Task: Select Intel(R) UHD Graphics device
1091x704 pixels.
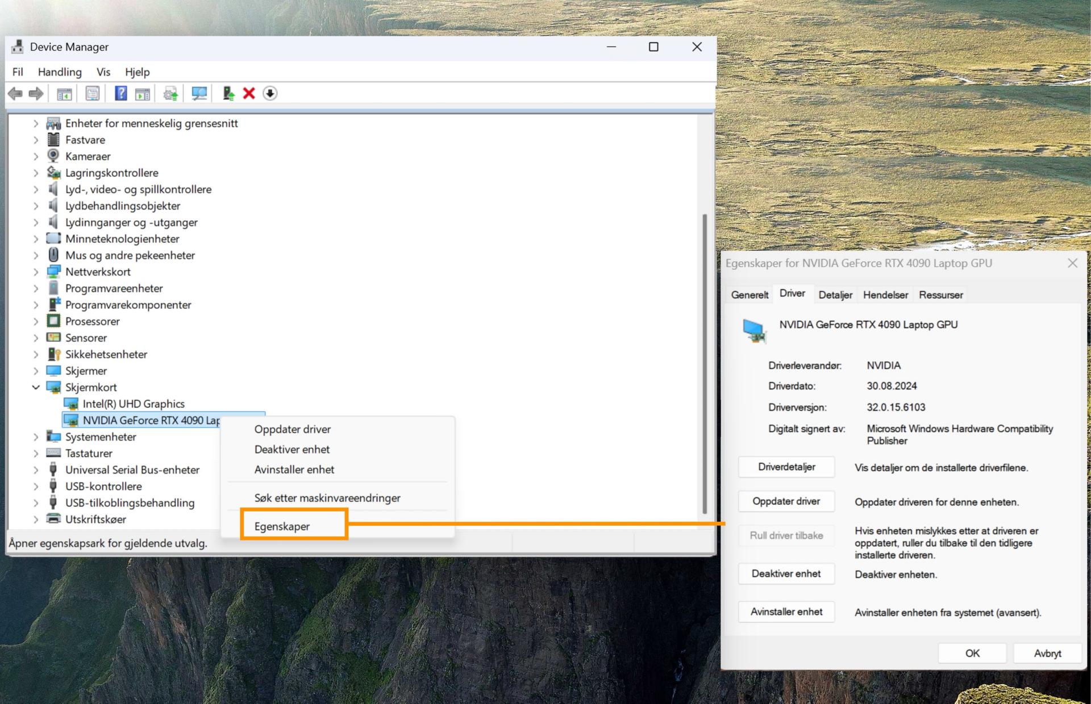Action: (x=134, y=404)
